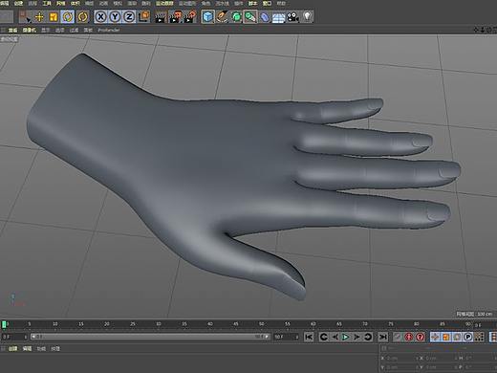Open the 创建 (Create) main menu

tap(18, 3)
